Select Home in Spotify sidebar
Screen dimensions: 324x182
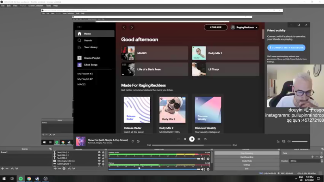[94, 34]
